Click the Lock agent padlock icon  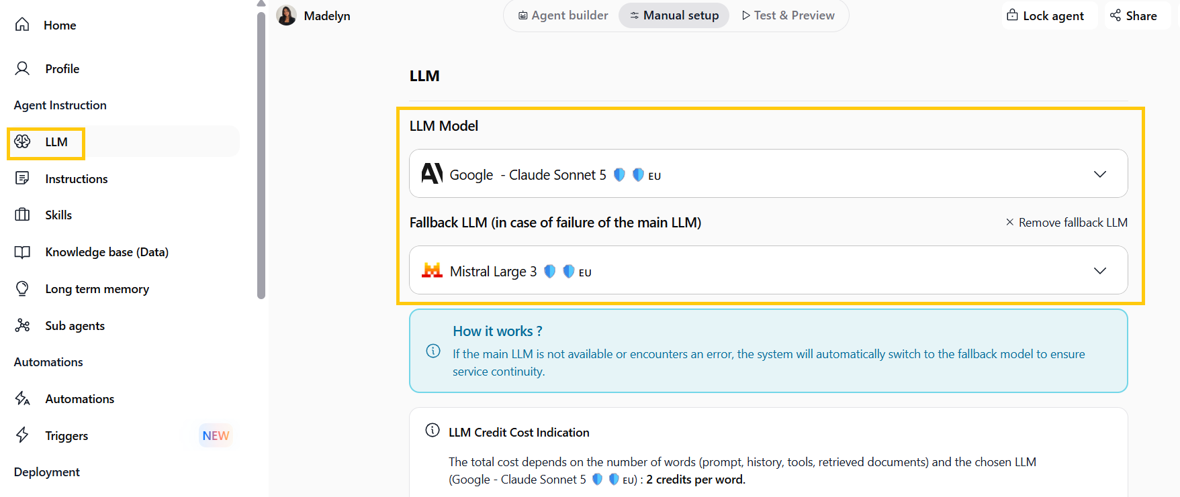(1012, 15)
